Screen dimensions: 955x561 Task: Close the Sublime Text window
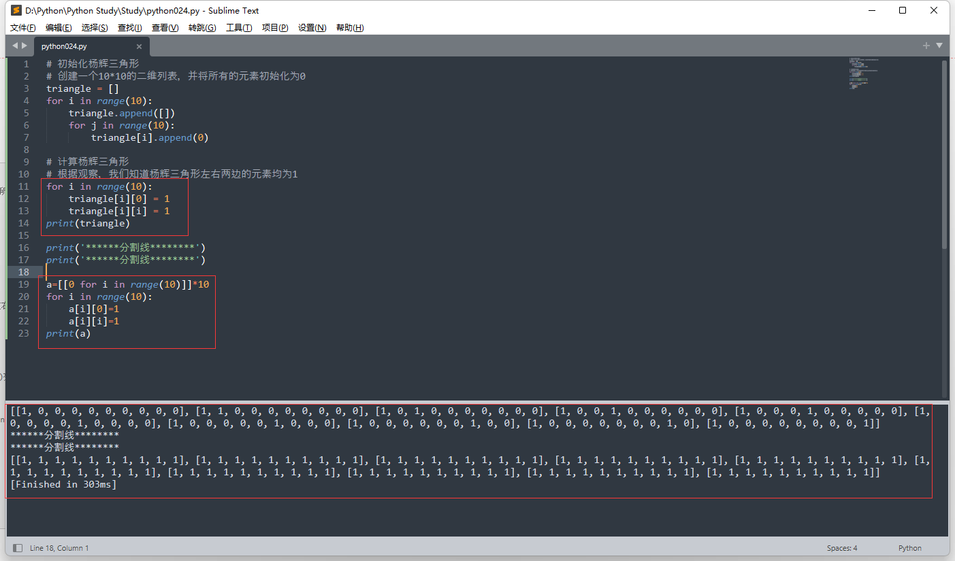tap(934, 10)
